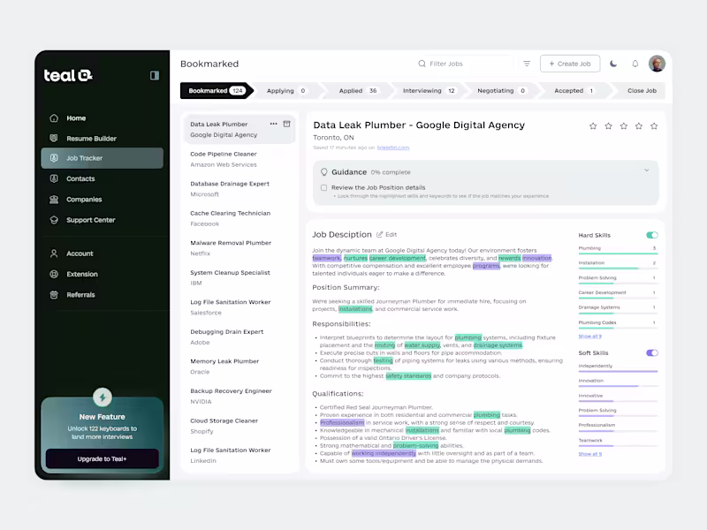Click the Installation skill progress bar
Image resolution: width=707 pixels, height=530 pixels.
(618, 269)
